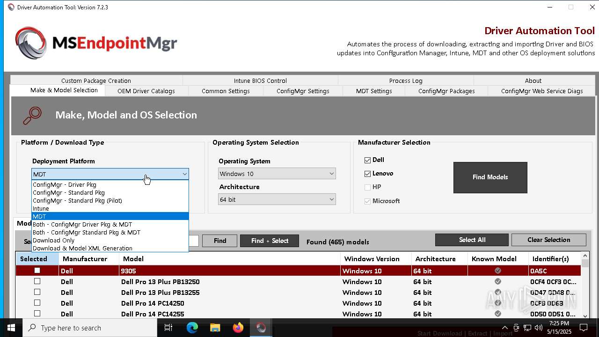This screenshot has width=599, height=337.
Task: Click the Find + Select button
Action: 270,241
